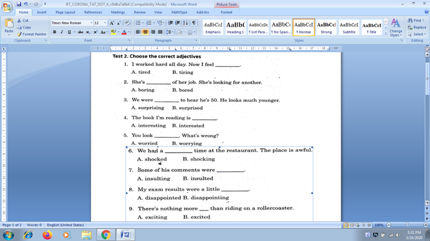Open the Select dropdown in Editing

pos(417,34)
